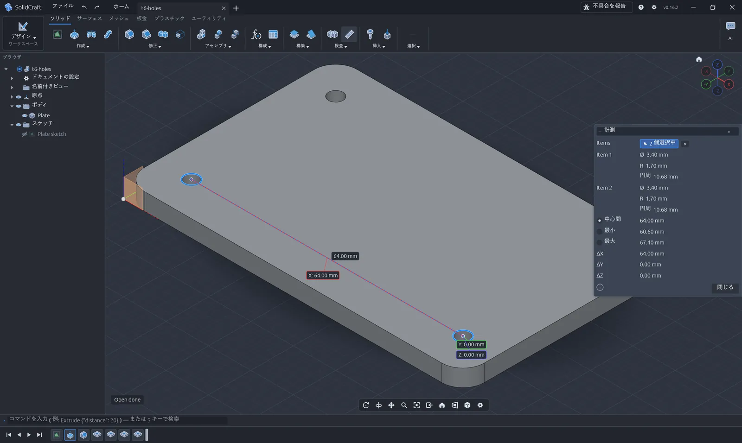
Task: Step timeline to the beginning
Action: click(8, 435)
